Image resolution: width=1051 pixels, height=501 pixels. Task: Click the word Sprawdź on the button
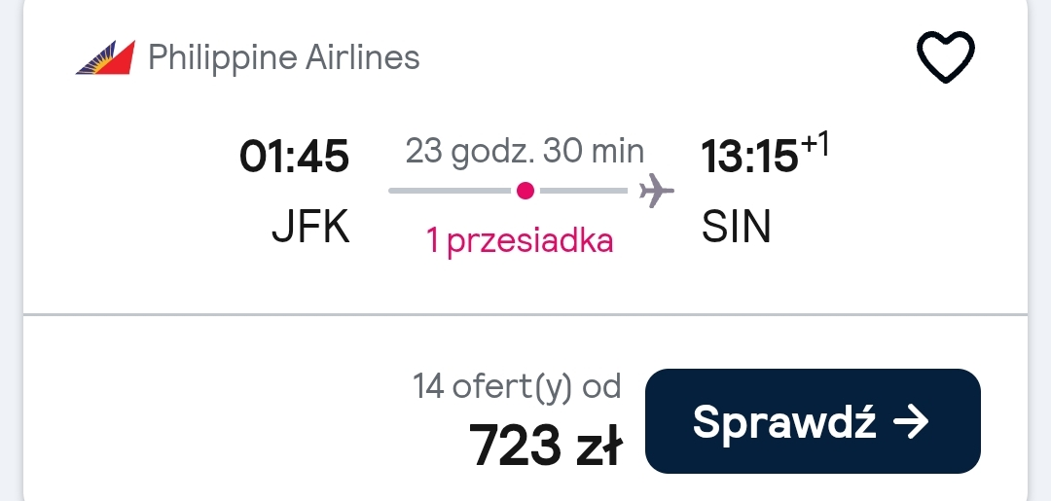784,421
